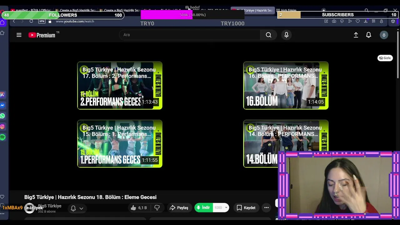Click the www.youtube.com/watch address bar
This screenshot has height=225, width=400.
pos(75,21)
